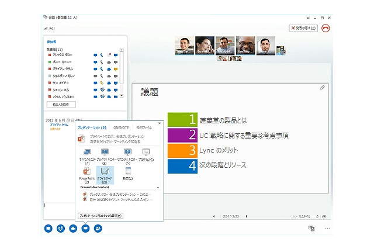Switch to the ONENOTE tab

tap(121, 127)
